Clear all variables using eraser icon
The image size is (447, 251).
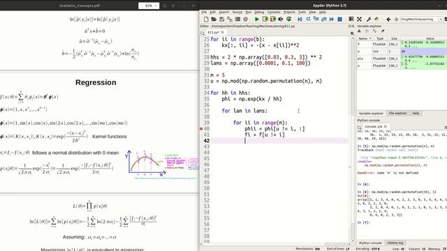[383, 31]
